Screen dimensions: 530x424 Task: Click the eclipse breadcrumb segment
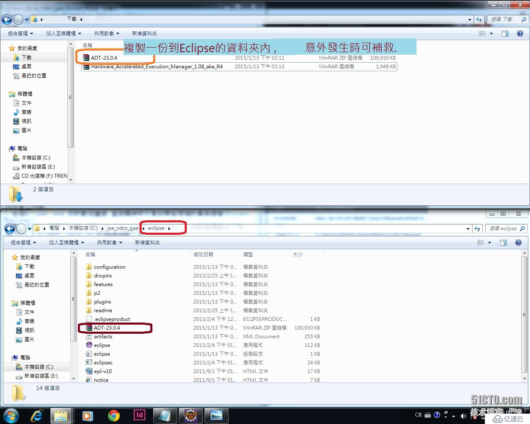click(156, 228)
